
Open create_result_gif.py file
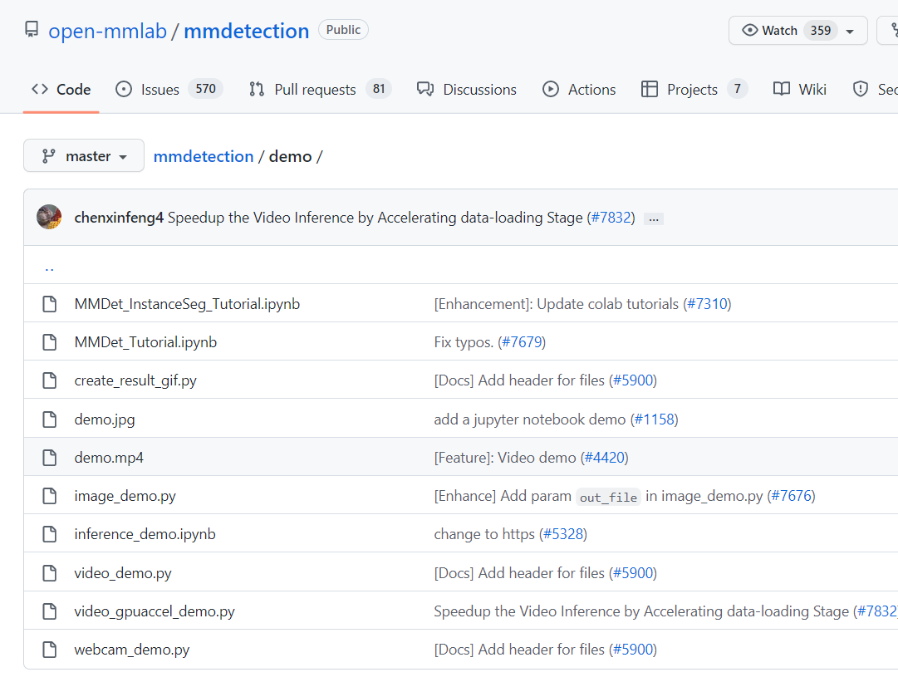pyautogui.click(x=135, y=381)
